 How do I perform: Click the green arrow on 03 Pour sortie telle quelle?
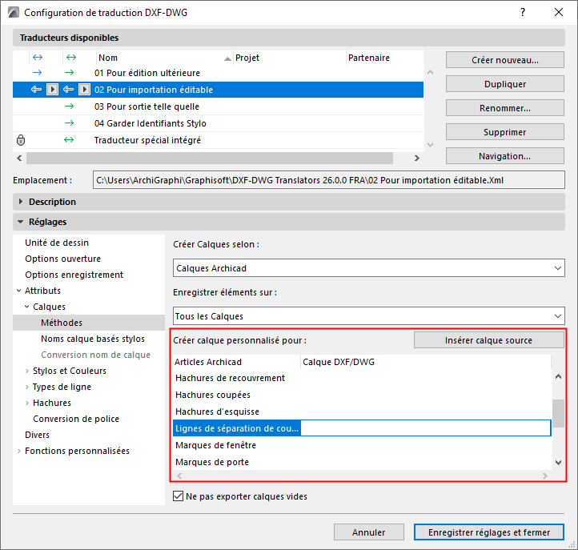70,106
